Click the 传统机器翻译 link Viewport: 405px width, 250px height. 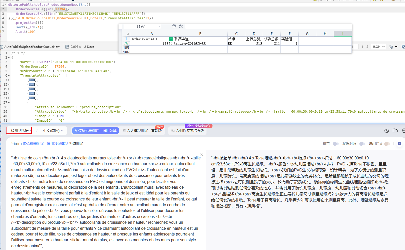point(33,144)
